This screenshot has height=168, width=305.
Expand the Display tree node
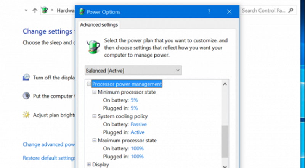(89, 165)
